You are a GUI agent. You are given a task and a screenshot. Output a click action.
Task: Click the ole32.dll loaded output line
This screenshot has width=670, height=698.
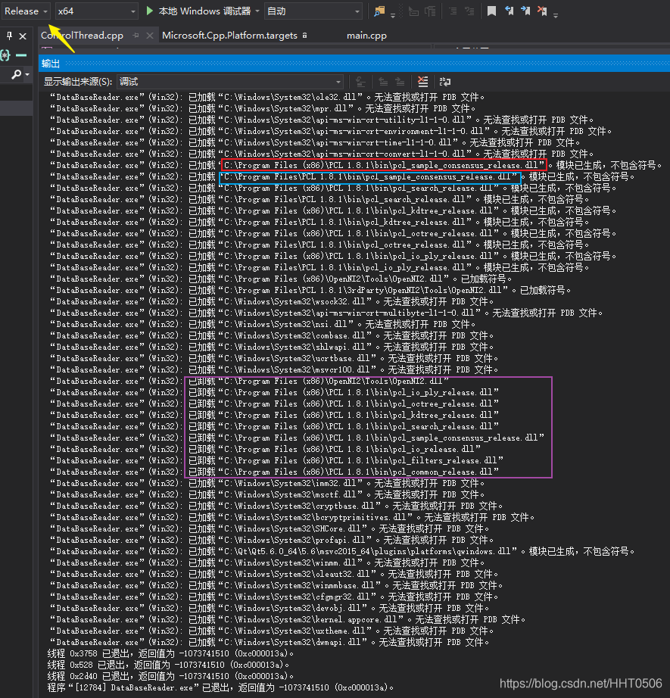[x=267, y=97]
